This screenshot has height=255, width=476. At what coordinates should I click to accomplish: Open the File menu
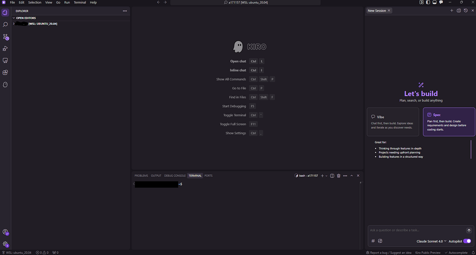pos(13,2)
